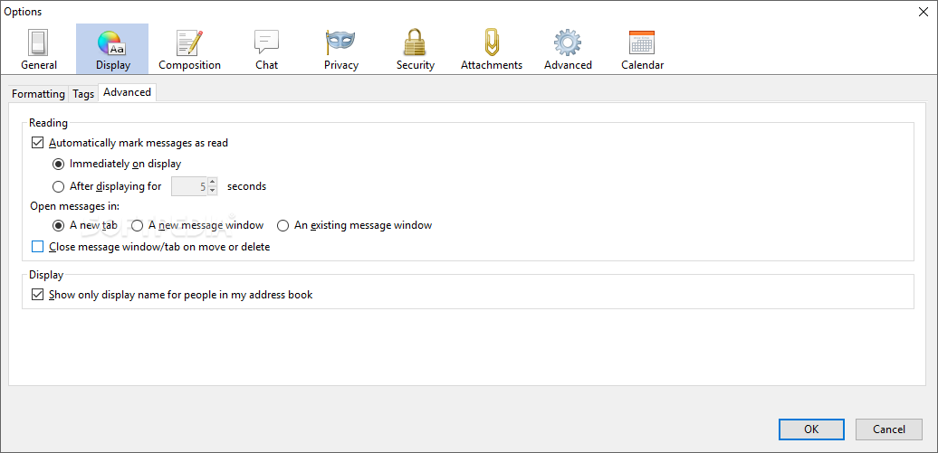Open the Attachments paperclip category
The width and height of the screenshot is (938, 453).
[491, 50]
